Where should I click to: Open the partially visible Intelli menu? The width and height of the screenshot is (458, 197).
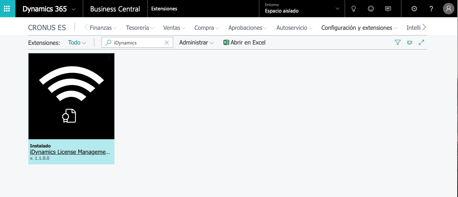click(x=414, y=28)
